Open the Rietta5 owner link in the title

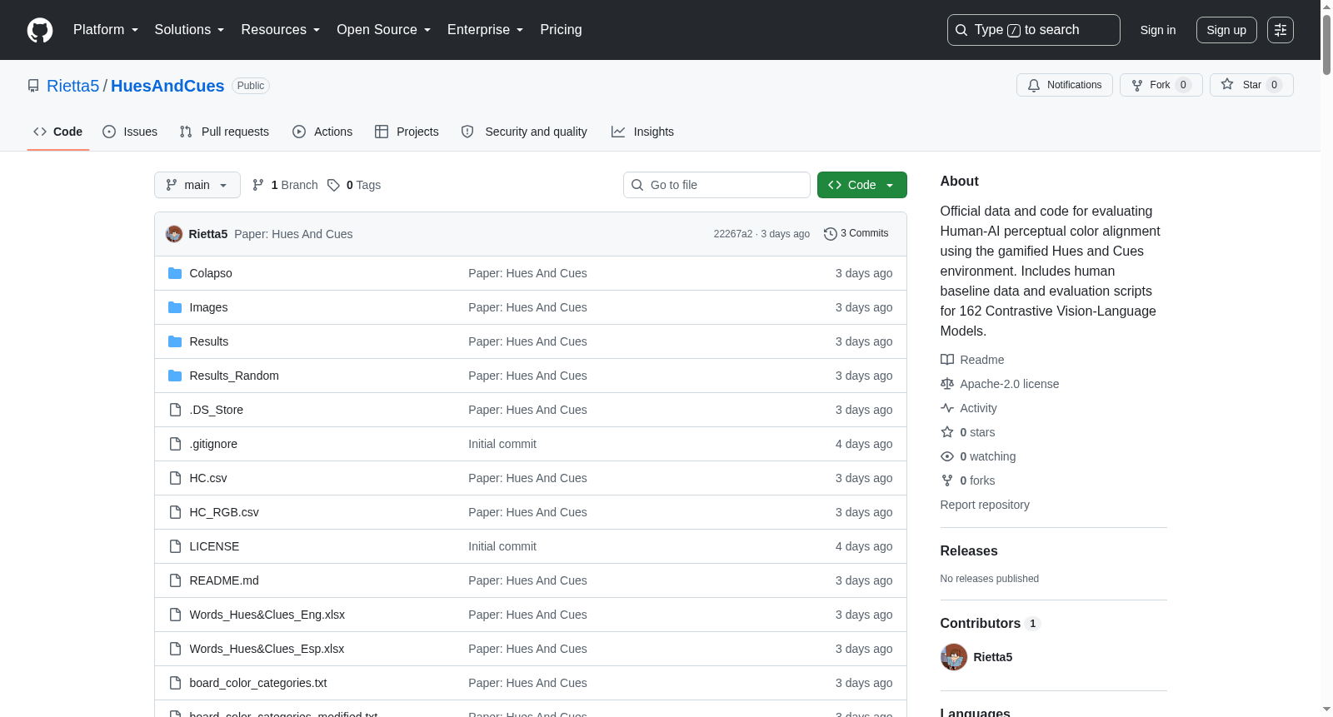(73, 86)
